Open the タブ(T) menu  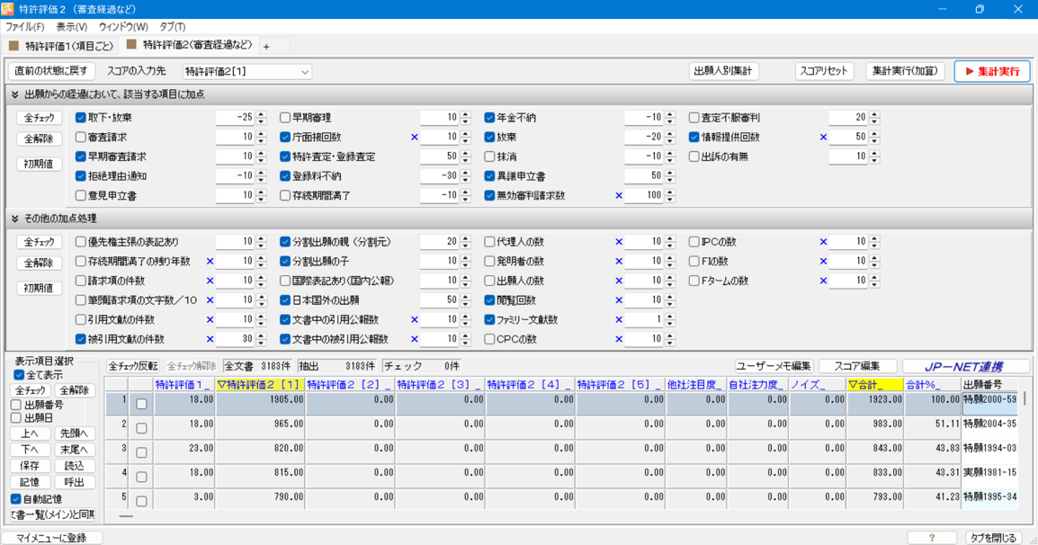pyautogui.click(x=172, y=27)
